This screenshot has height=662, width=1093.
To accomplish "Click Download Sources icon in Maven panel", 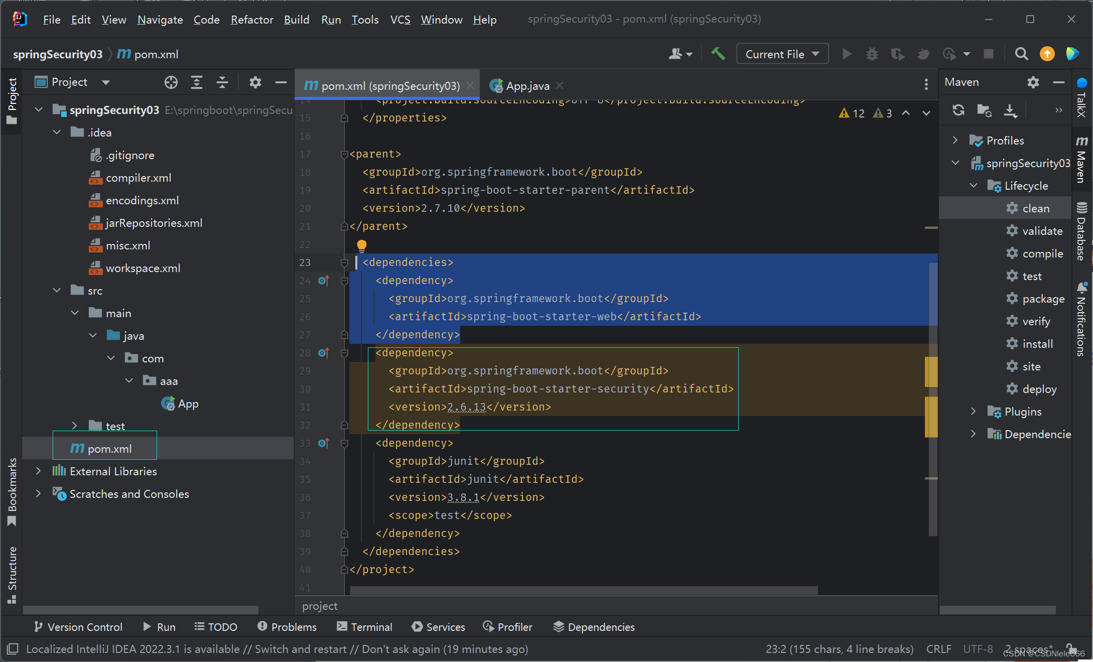I will [1010, 110].
